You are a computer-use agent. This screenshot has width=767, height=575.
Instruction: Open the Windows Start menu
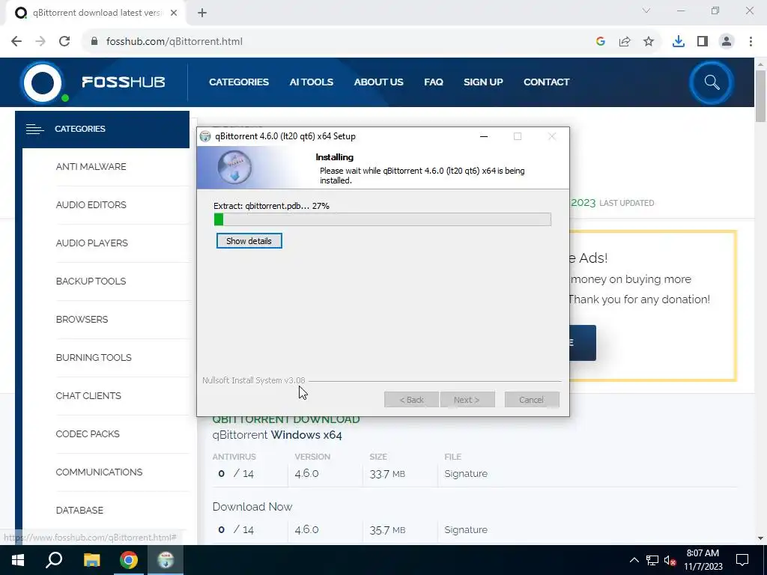tap(18, 560)
